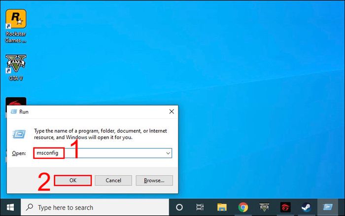Expand the Open combo box dropdown arrow
Screen dimensions: 345x216
pyautogui.click(x=168, y=153)
